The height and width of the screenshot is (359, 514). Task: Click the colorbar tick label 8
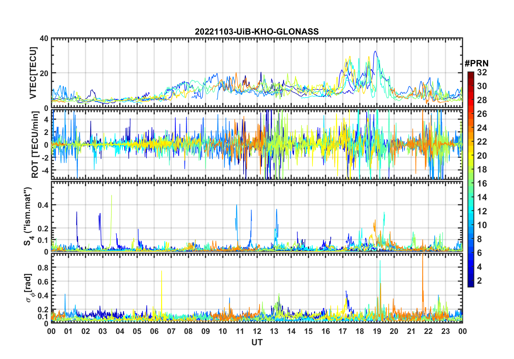(479, 239)
